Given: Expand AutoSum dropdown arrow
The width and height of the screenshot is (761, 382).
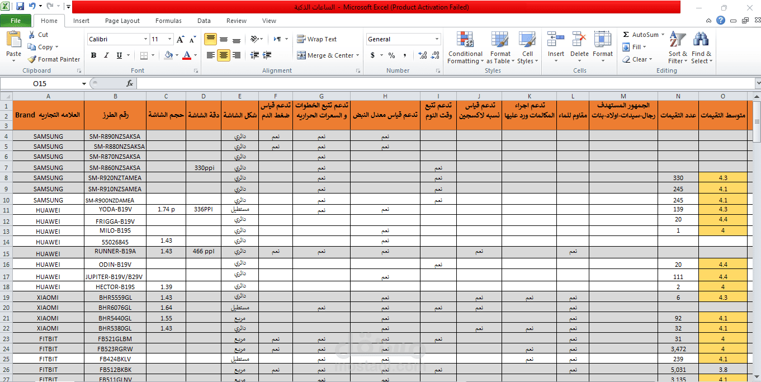Looking at the screenshot, I should click(663, 35).
